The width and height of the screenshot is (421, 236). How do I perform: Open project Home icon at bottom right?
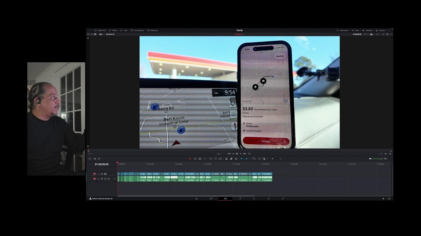(383, 198)
